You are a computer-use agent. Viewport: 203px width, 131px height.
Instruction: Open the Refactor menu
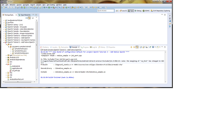pos(12,5)
